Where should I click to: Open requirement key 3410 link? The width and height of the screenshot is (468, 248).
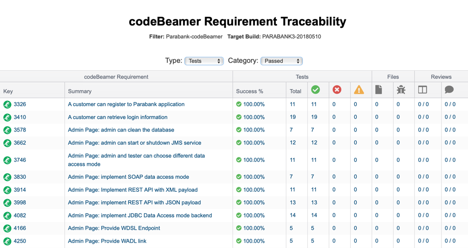19,117
